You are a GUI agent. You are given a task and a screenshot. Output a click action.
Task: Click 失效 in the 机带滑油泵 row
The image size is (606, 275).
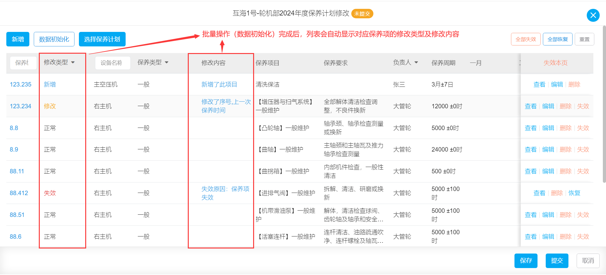583,215
